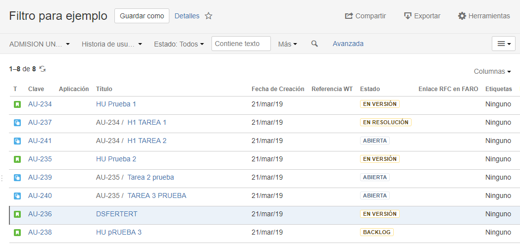Click the story icon for AU-238

coord(17,233)
